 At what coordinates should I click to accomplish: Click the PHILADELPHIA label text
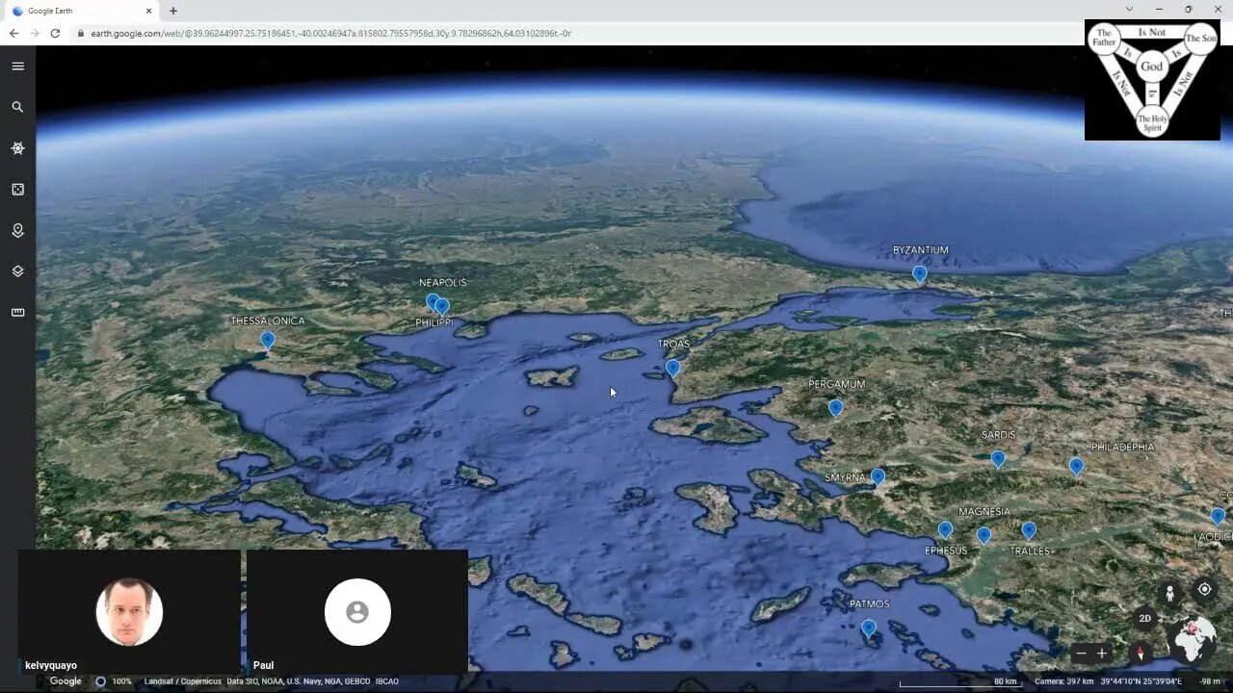coord(1122,448)
